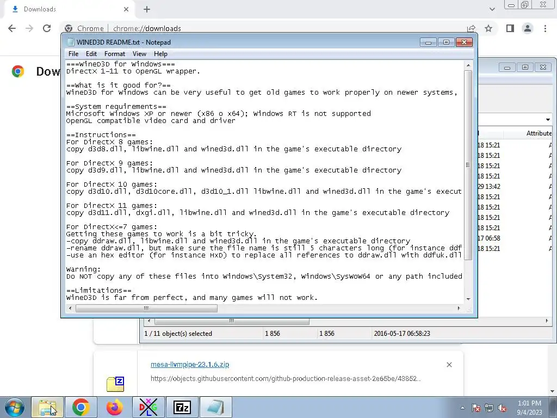The width and height of the screenshot is (557, 418).
Task: Click the Downloads tab label
Action: tap(40, 9)
